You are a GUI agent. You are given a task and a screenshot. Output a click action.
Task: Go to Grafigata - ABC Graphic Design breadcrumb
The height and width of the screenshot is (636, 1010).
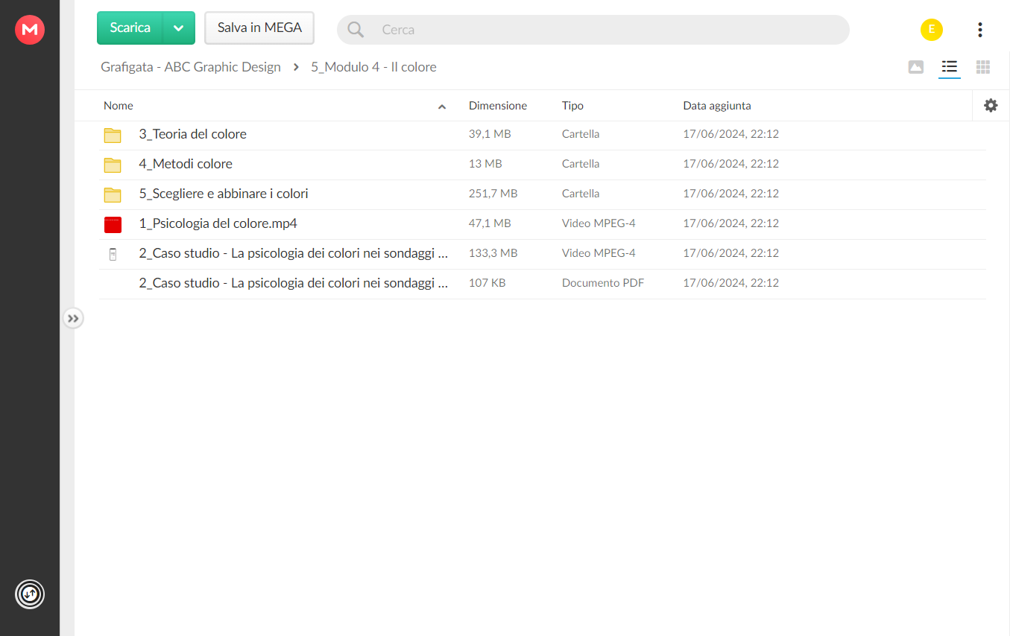(x=191, y=67)
